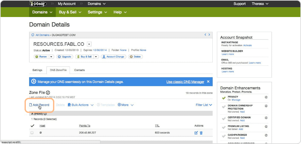This screenshot has width=301, height=144.
Task: Open the Domains dropdown in top bar
Action: point(97,4)
